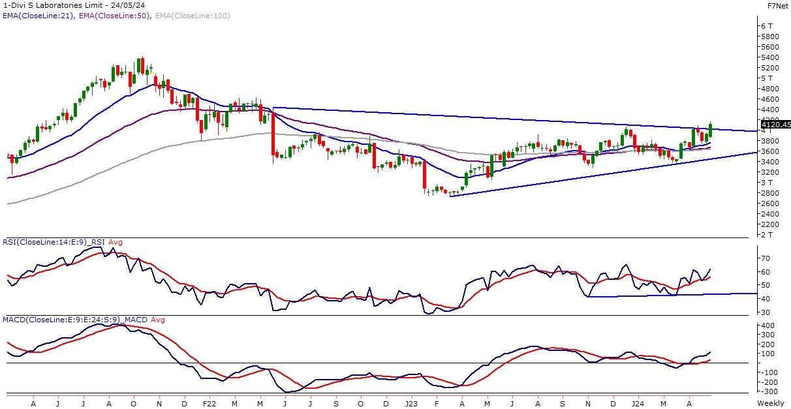
Task: Click the '2400' price axis label
Action: point(769,214)
